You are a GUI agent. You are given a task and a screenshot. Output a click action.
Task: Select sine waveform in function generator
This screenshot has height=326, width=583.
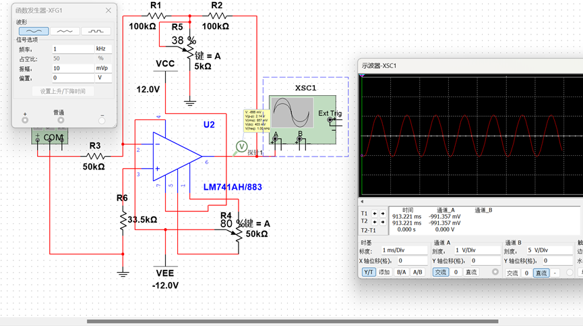[x=34, y=31]
